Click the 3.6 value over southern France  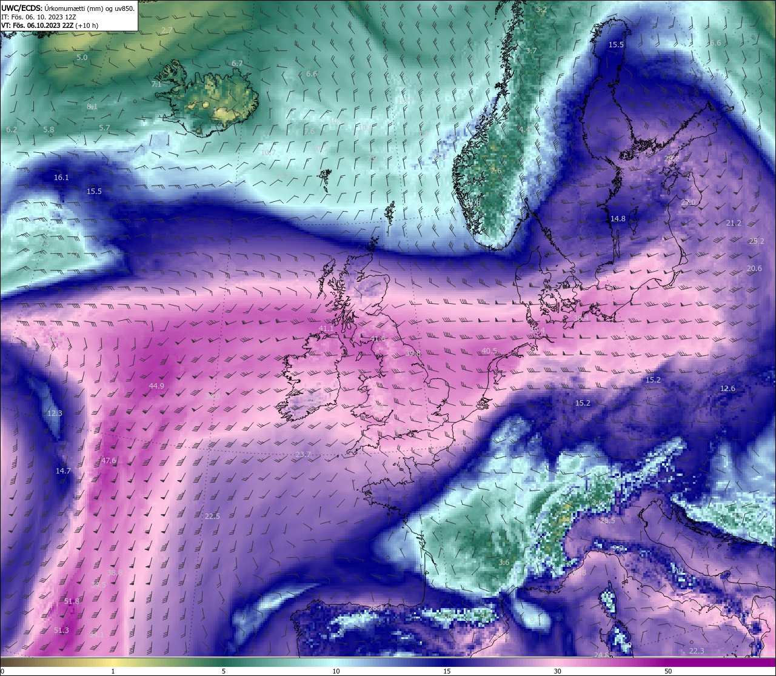(504, 563)
